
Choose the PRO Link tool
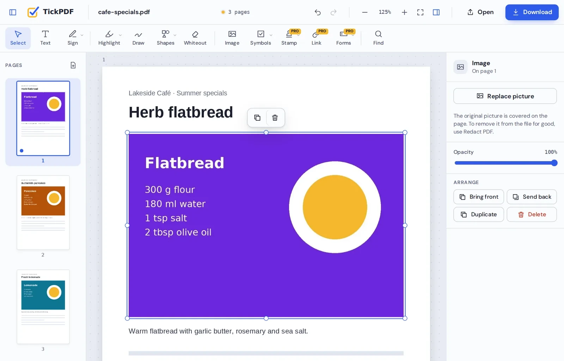(x=316, y=38)
